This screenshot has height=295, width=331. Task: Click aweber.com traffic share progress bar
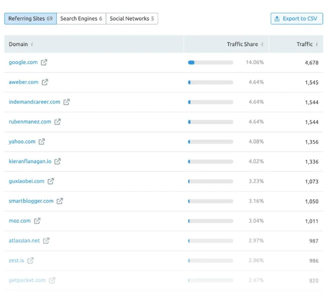point(210,82)
